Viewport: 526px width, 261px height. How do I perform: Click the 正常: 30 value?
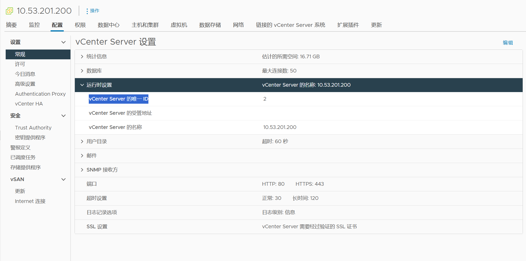272,198
